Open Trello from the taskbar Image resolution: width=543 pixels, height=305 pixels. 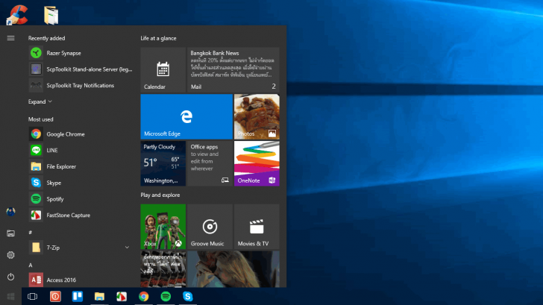pyautogui.click(x=78, y=296)
